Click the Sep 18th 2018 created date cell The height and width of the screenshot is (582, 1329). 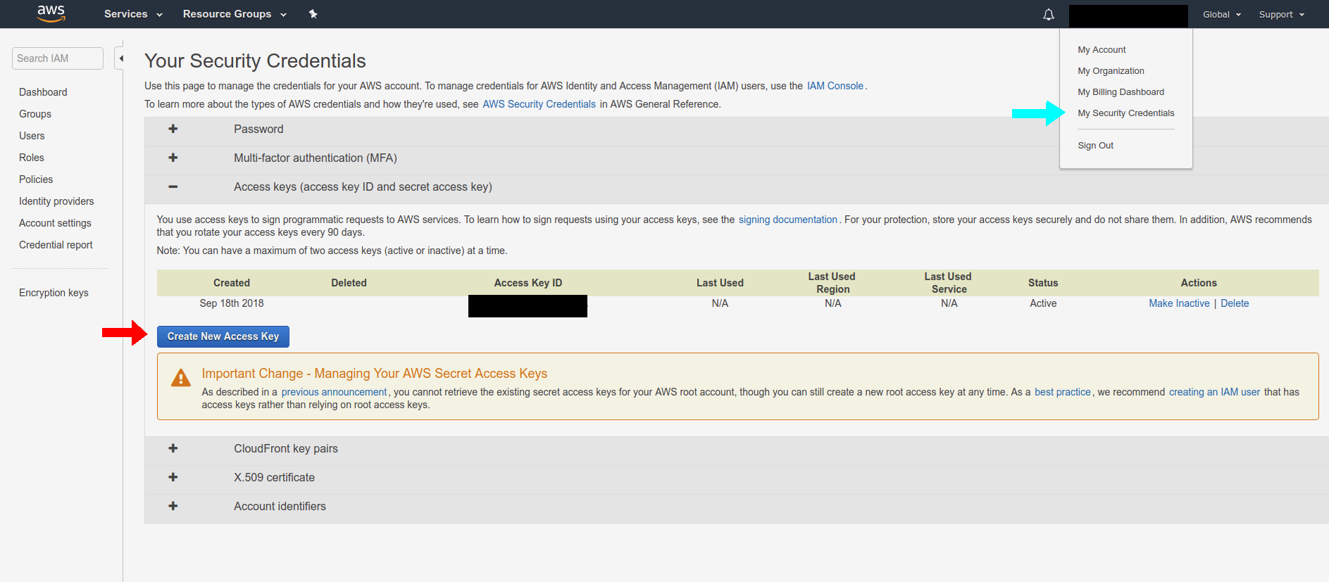coord(232,303)
